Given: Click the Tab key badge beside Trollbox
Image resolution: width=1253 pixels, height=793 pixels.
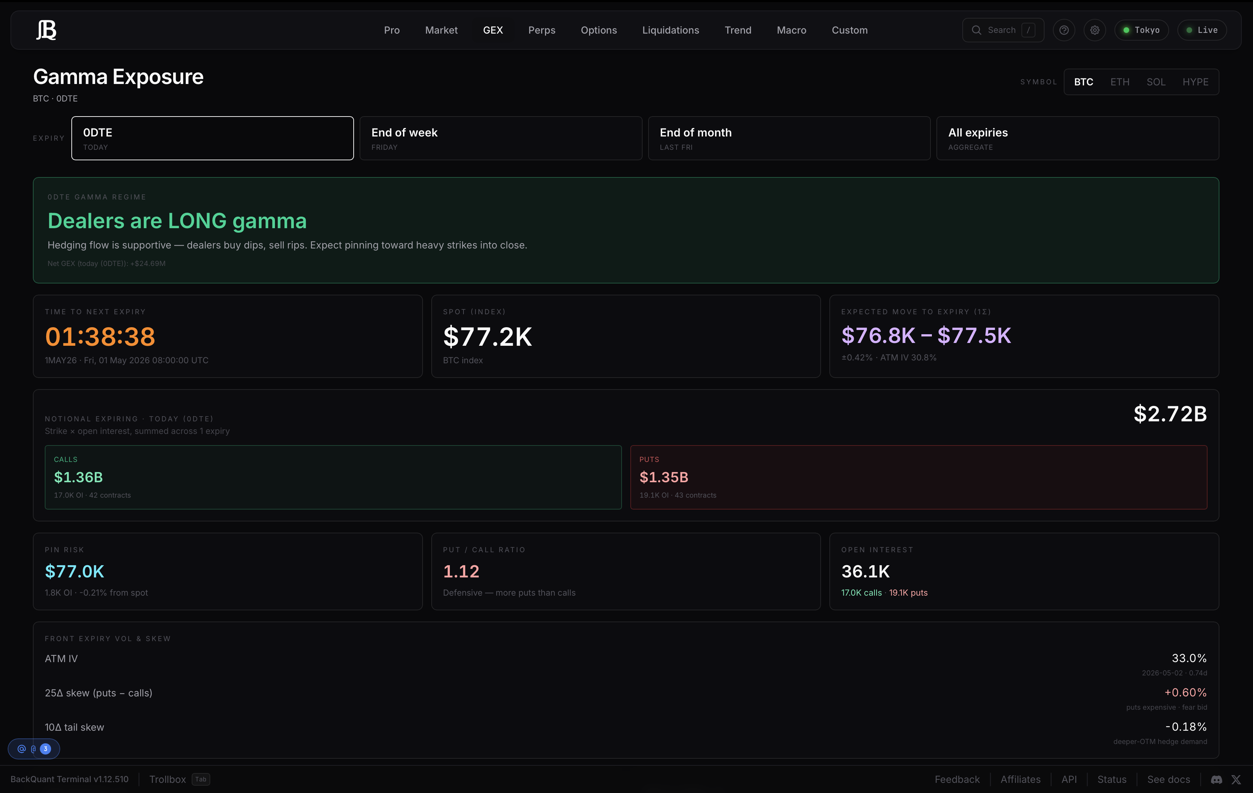Looking at the screenshot, I should (201, 779).
